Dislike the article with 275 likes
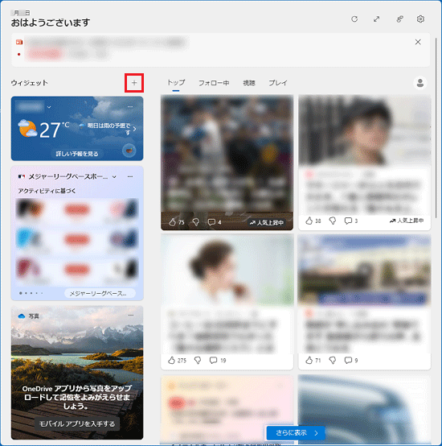 [198, 361]
